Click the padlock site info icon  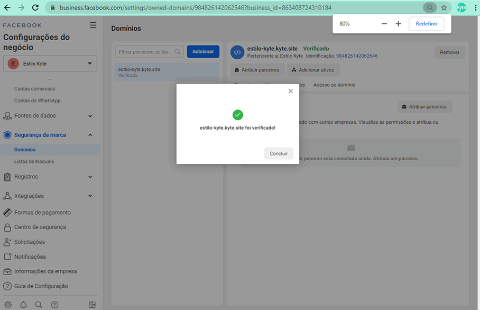pyautogui.click(x=53, y=7)
